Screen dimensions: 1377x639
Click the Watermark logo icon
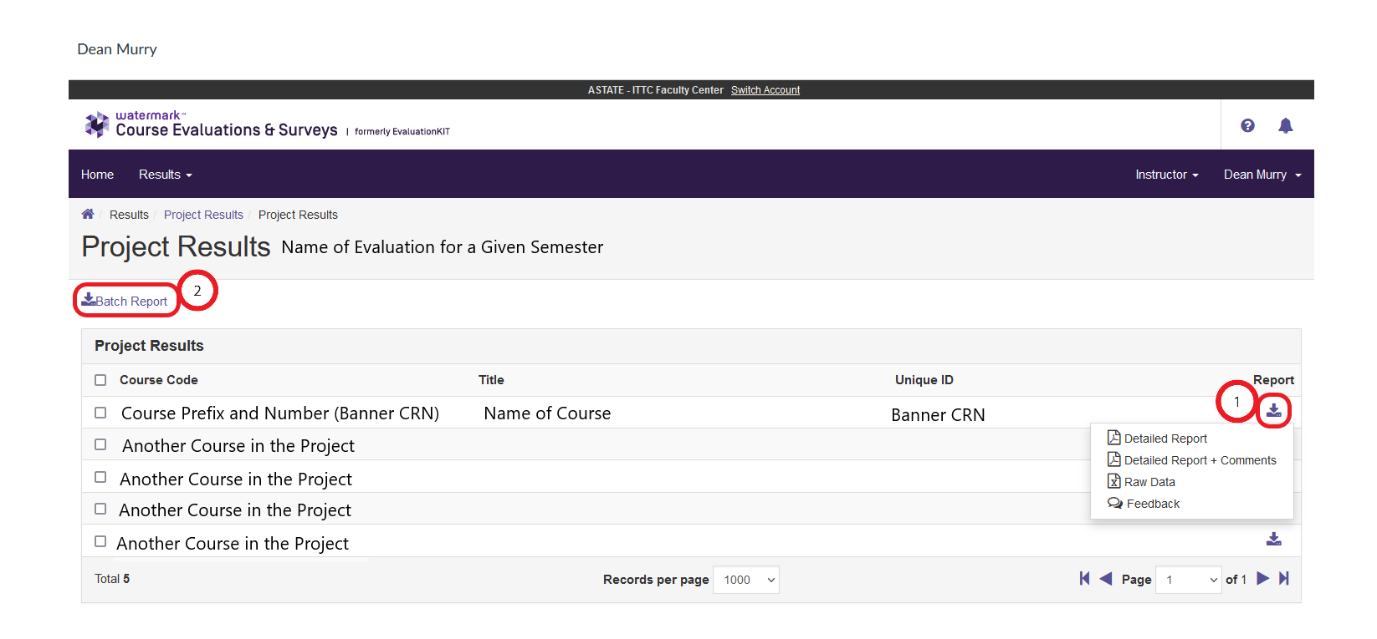tap(97, 124)
